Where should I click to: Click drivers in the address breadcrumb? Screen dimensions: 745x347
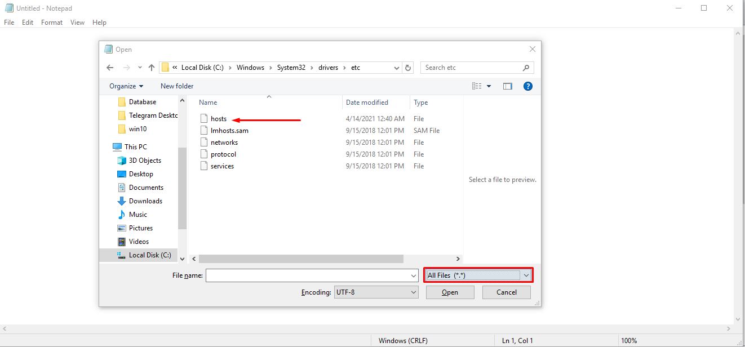click(328, 68)
